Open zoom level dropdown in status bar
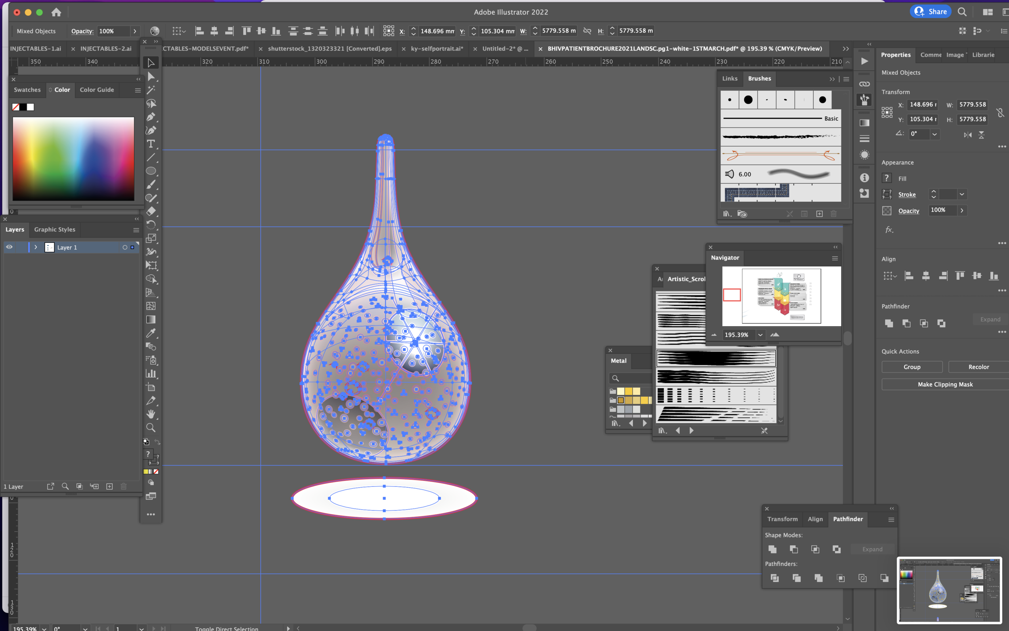The height and width of the screenshot is (631, 1009). pos(44,628)
